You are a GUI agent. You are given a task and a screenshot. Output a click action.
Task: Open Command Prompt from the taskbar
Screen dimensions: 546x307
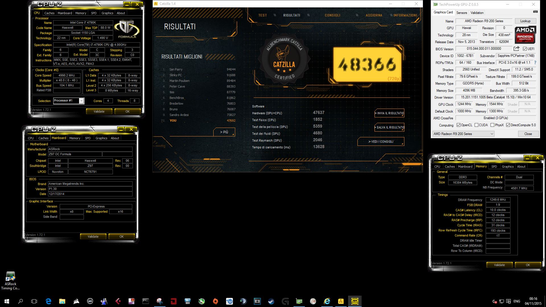pyautogui.click(x=146, y=301)
